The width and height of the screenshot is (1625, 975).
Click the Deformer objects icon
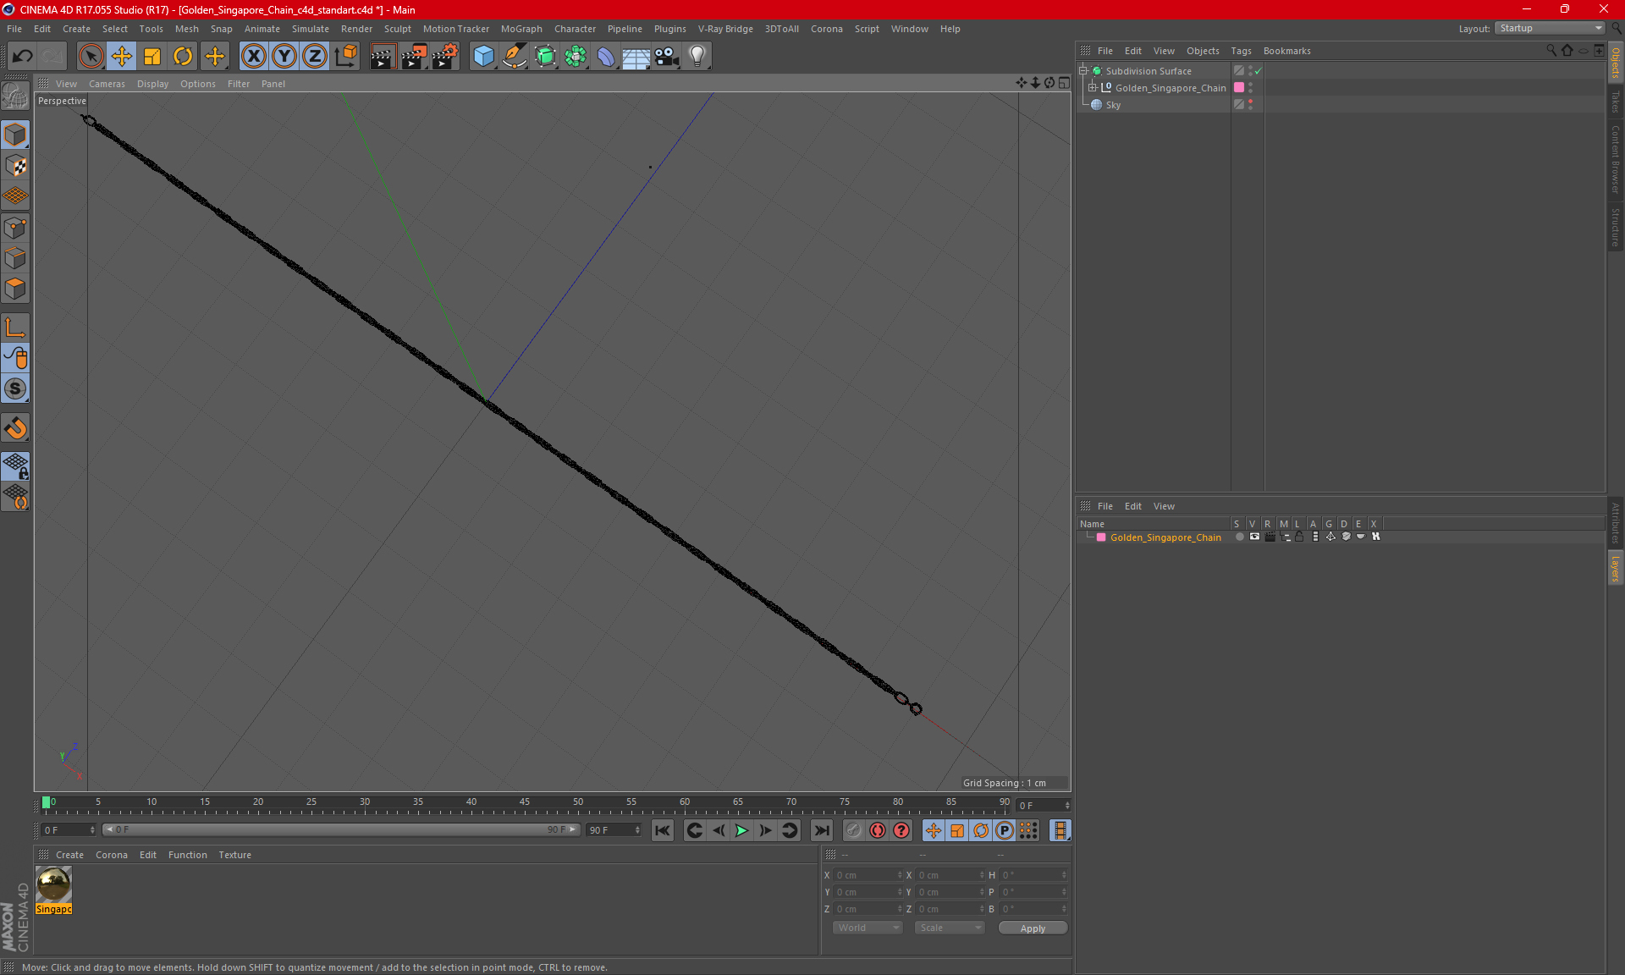pos(606,57)
